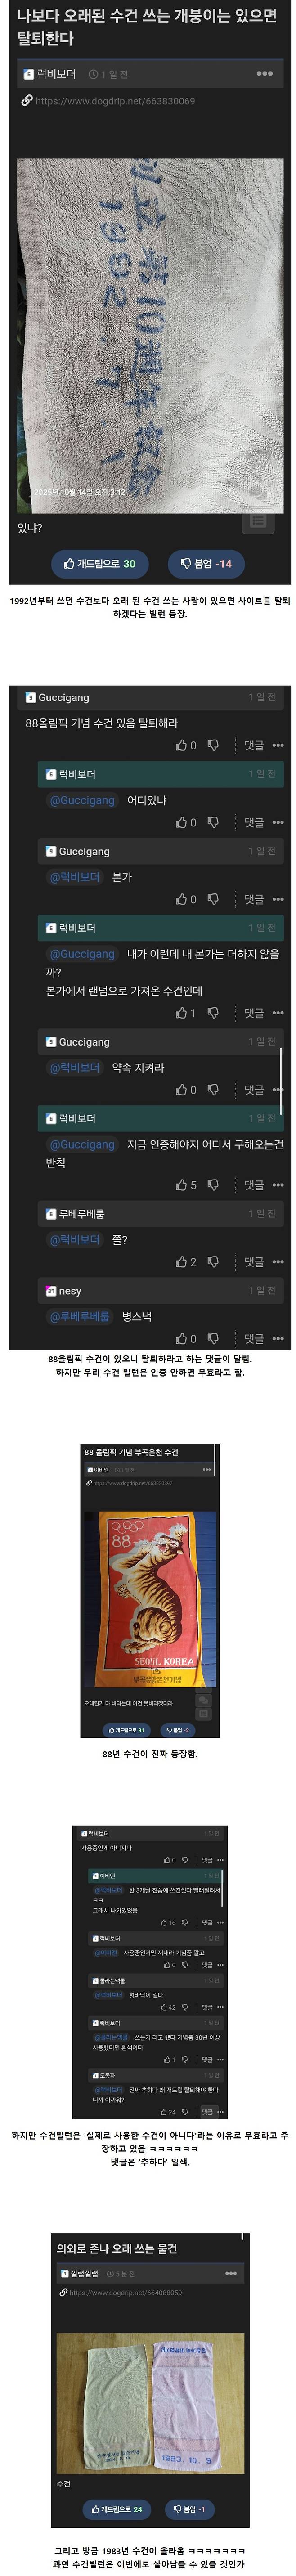The height and width of the screenshot is (2576, 296).
Task: Click the list view icon under the towel photo
Action: pos(258,521)
